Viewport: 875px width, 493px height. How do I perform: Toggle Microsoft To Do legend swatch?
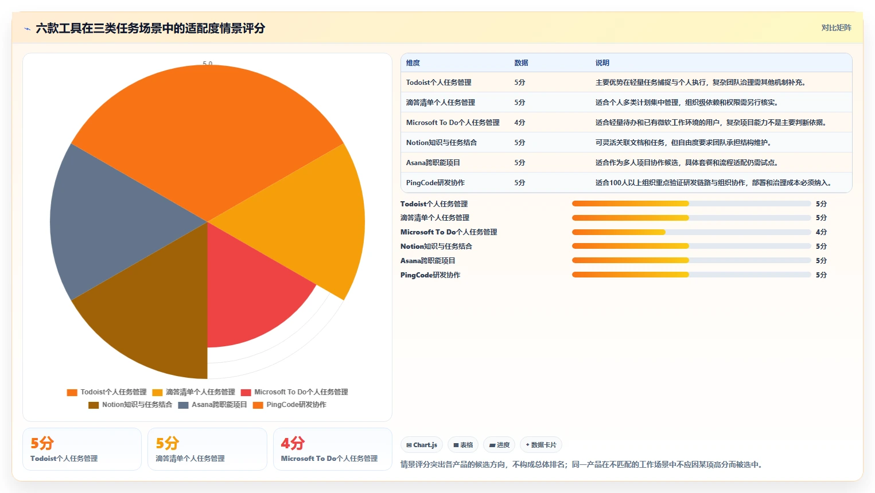click(x=246, y=392)
